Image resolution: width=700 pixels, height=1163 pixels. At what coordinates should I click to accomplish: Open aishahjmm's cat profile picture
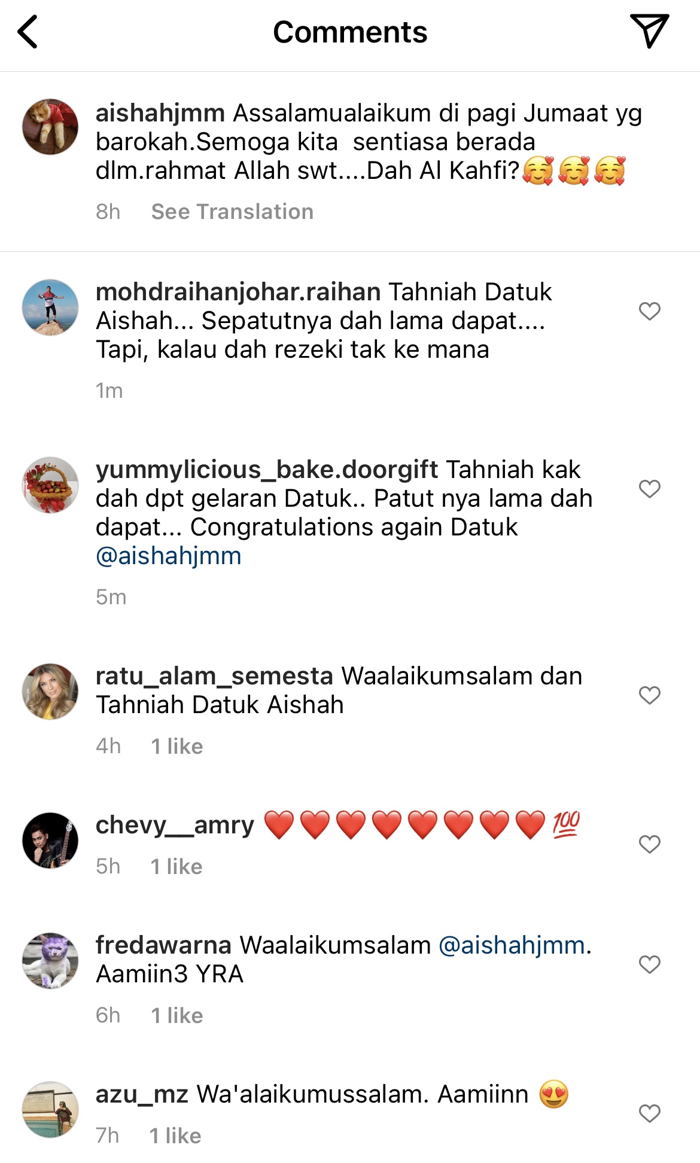50,127
